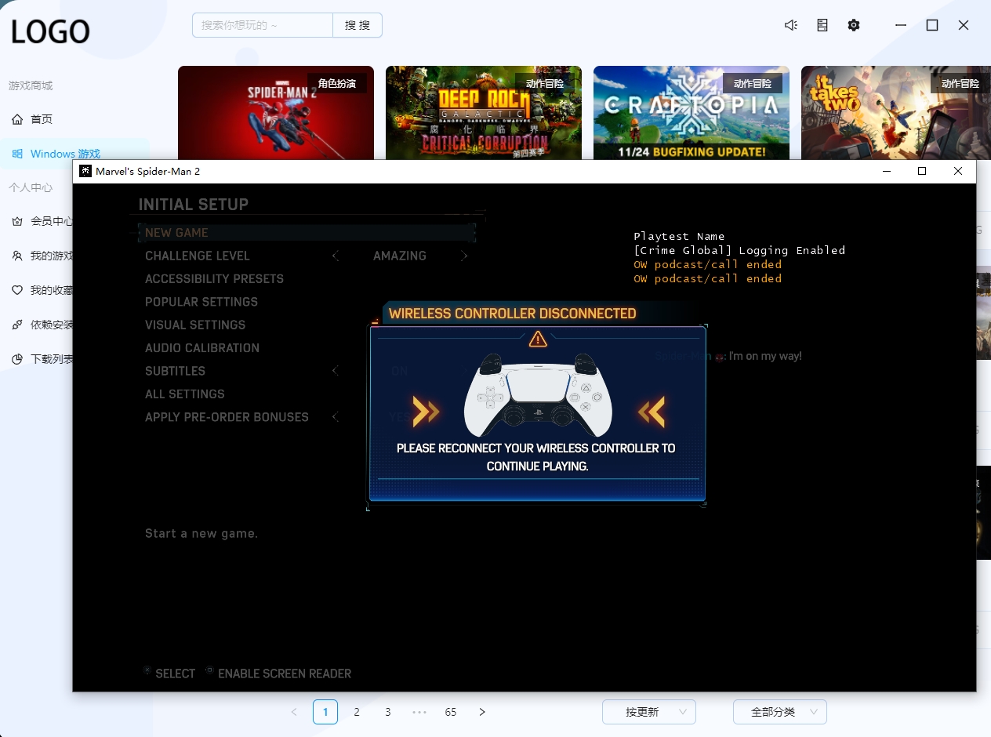991x737 pixels.
Task: Click the link icon beside 依赖安装
Action: 17,325
